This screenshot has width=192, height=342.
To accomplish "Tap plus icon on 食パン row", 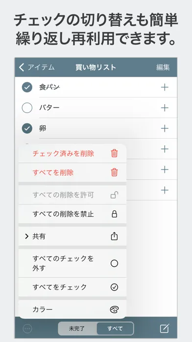I will pyautogui.click(x=165, y=87).
